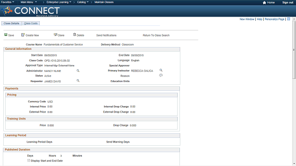
Task: Open the Help link
Action: coord(259,19)
